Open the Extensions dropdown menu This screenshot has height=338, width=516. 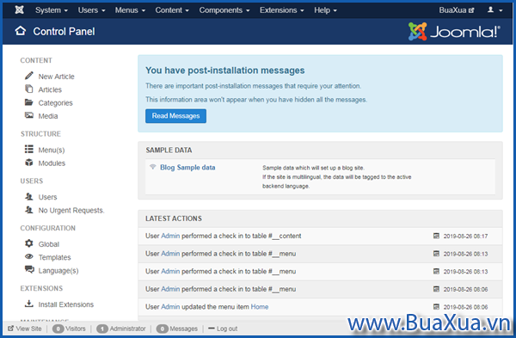point(282,10)
